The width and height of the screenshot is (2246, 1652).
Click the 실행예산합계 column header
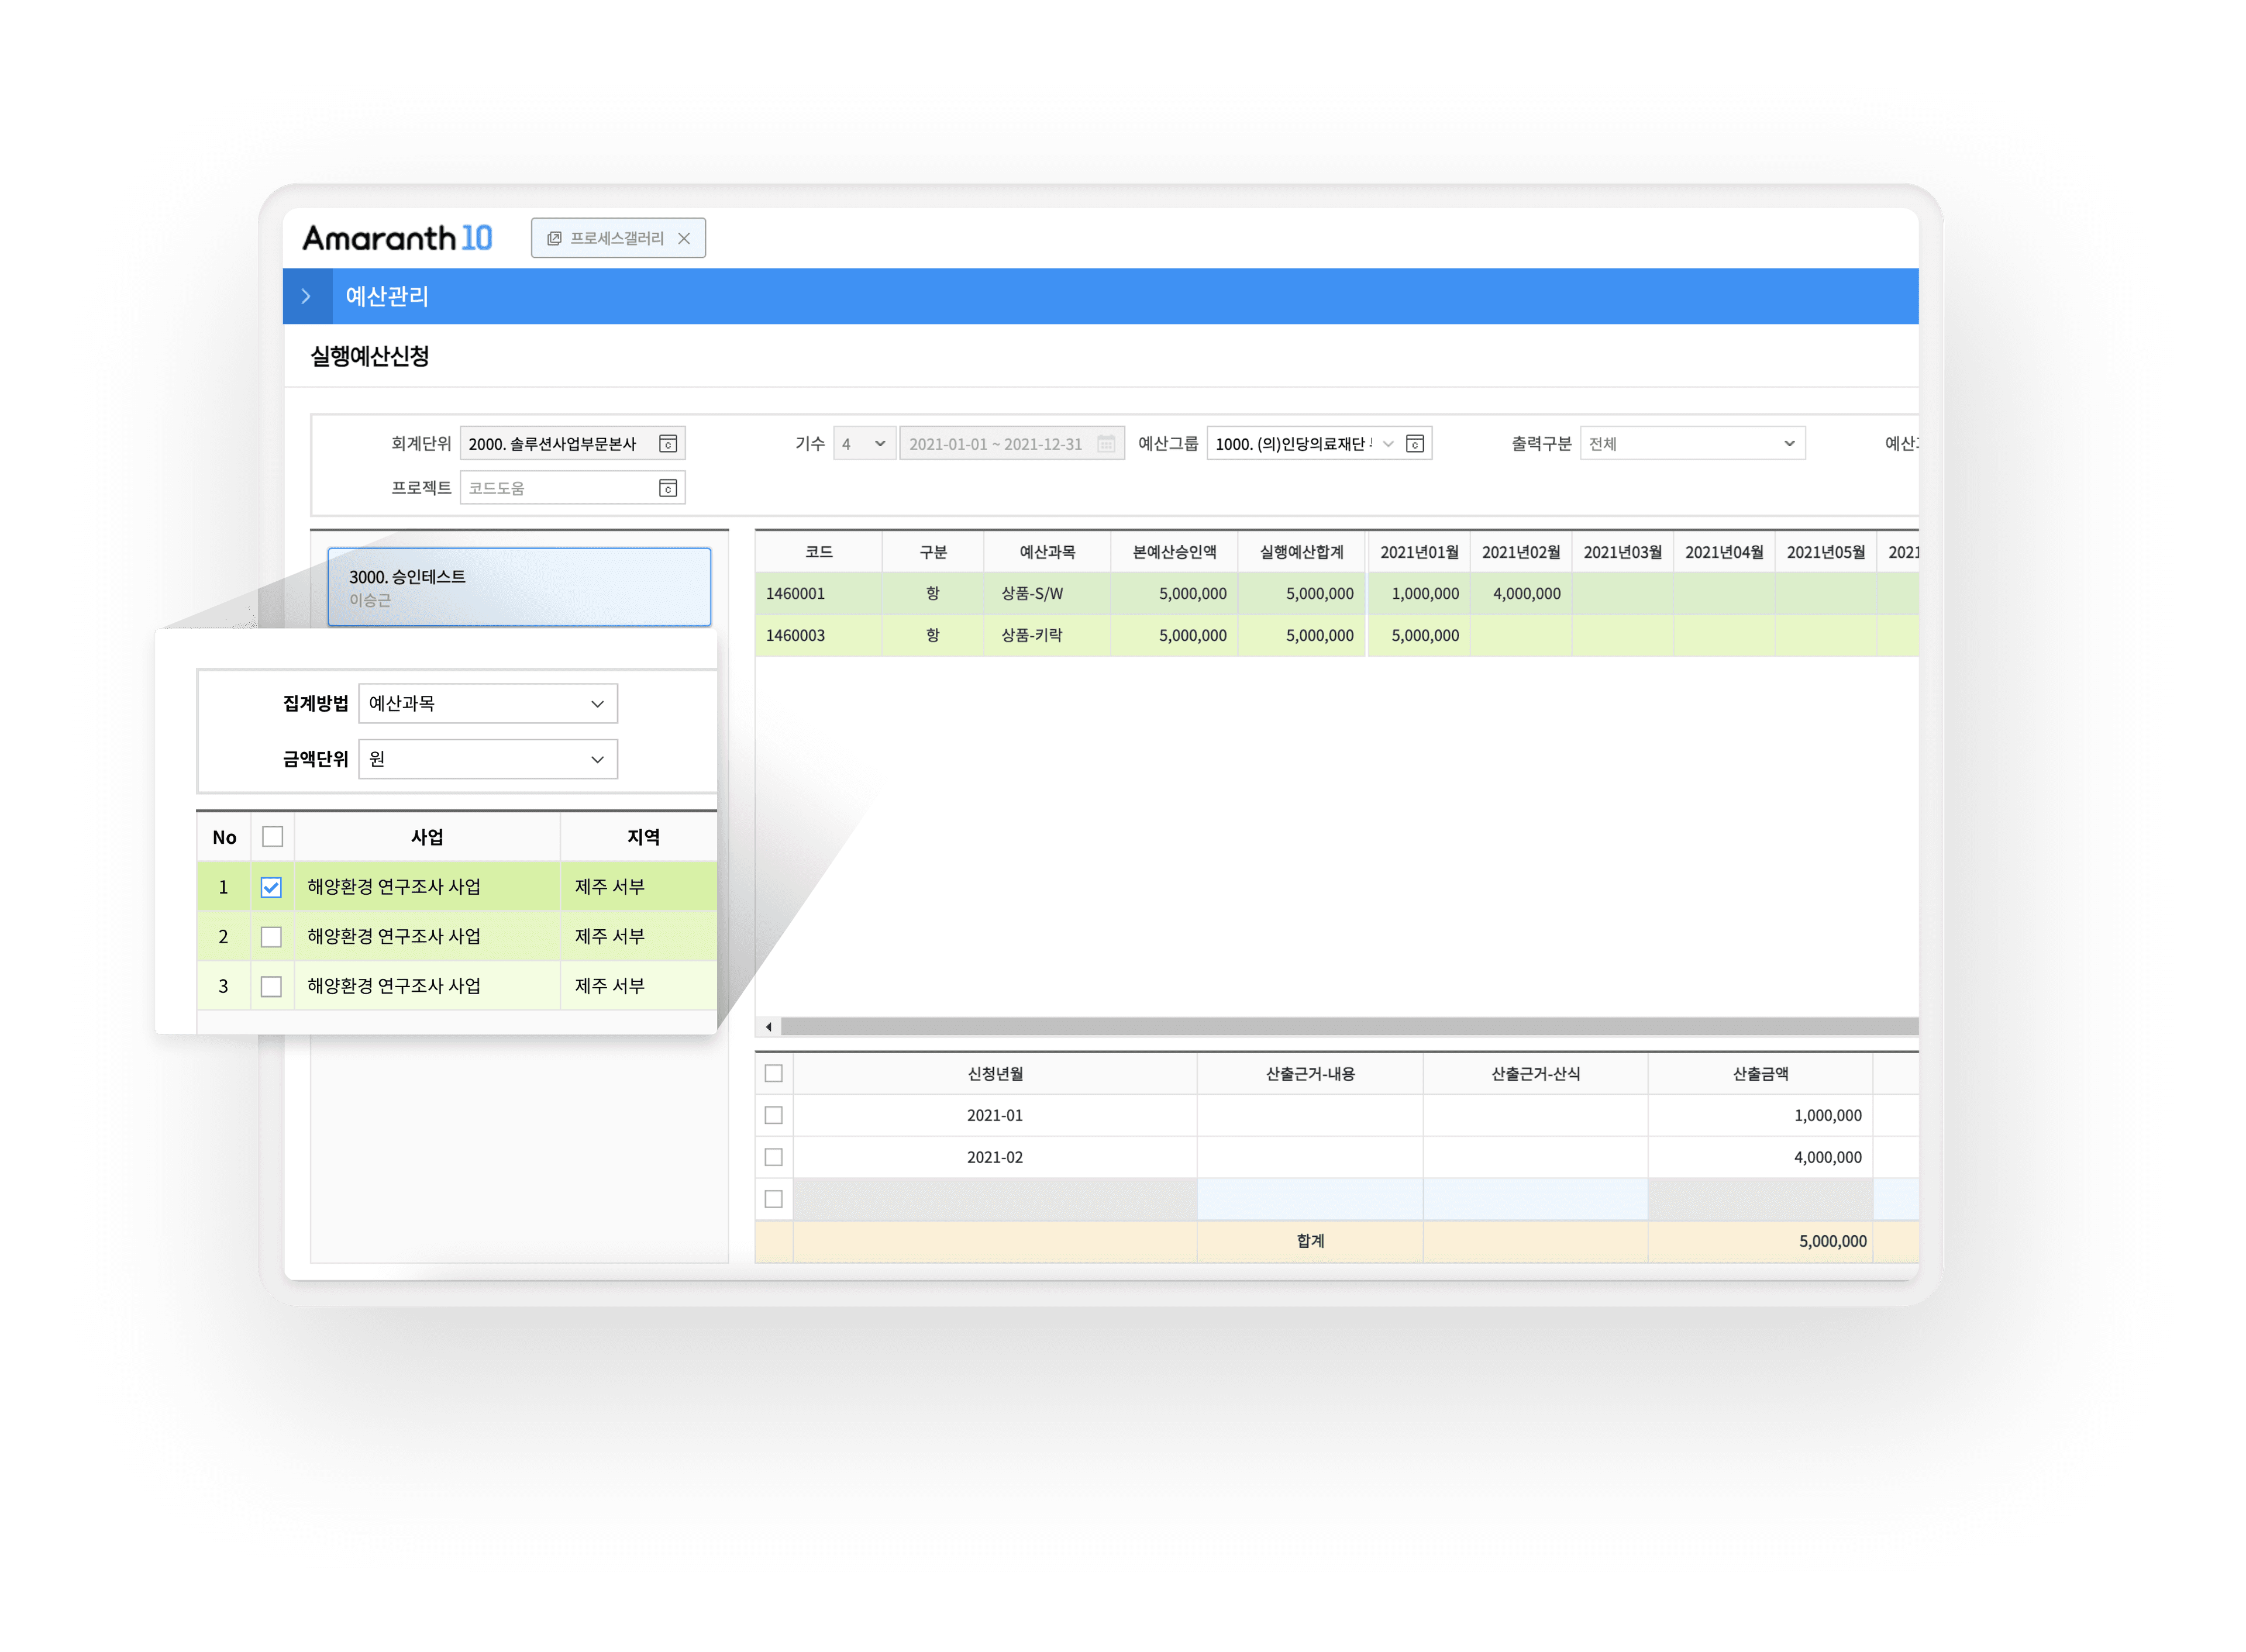click(1301, 552)
